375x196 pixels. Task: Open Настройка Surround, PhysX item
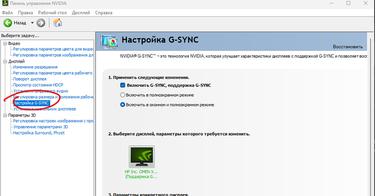pos(39,133)
